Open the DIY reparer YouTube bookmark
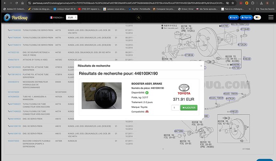Image resolution: width=276 pixels, height=161 pixels. point(89,9)
